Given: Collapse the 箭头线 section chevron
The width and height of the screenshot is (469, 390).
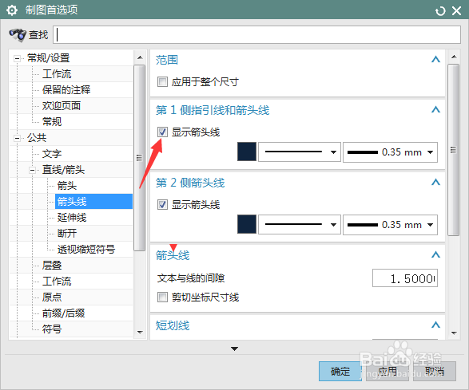Looking at the screenshot, I should (x=435, y=254).
